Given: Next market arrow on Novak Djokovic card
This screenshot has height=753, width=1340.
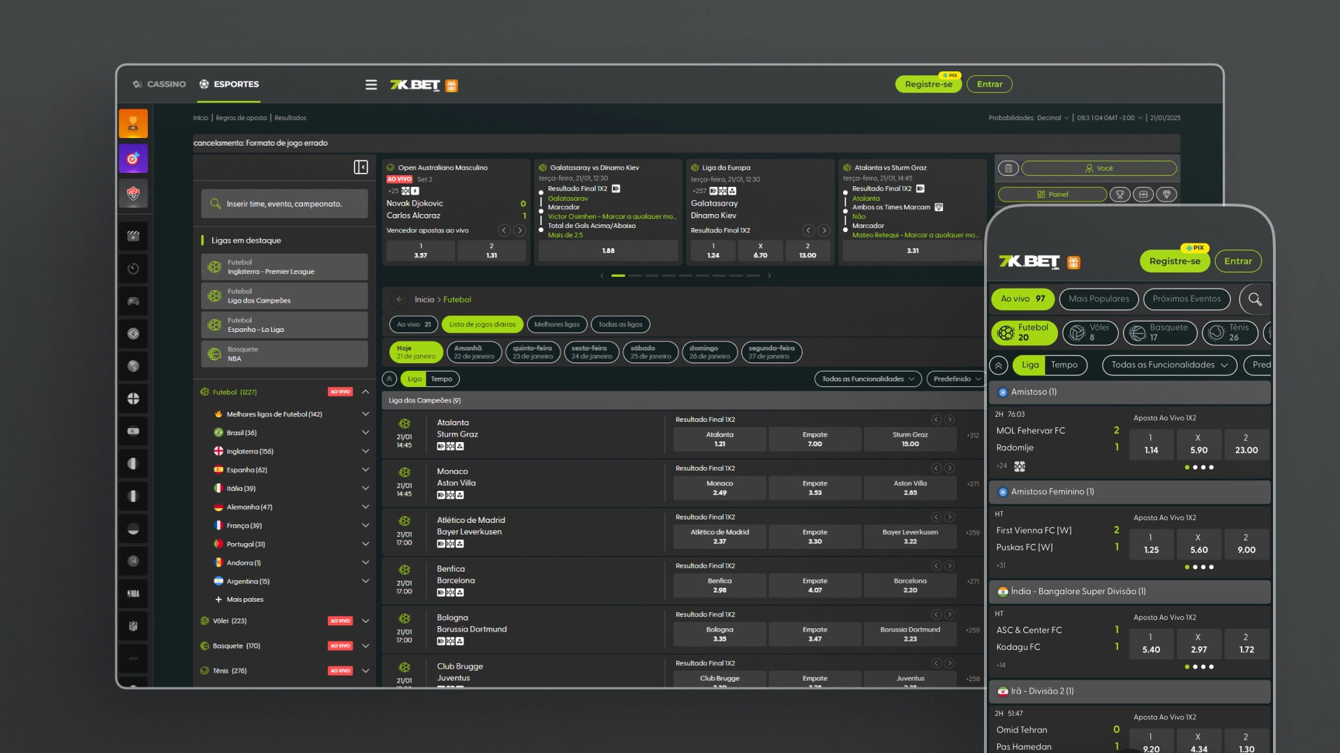Looking at the screenshot, I should point(519,231).
